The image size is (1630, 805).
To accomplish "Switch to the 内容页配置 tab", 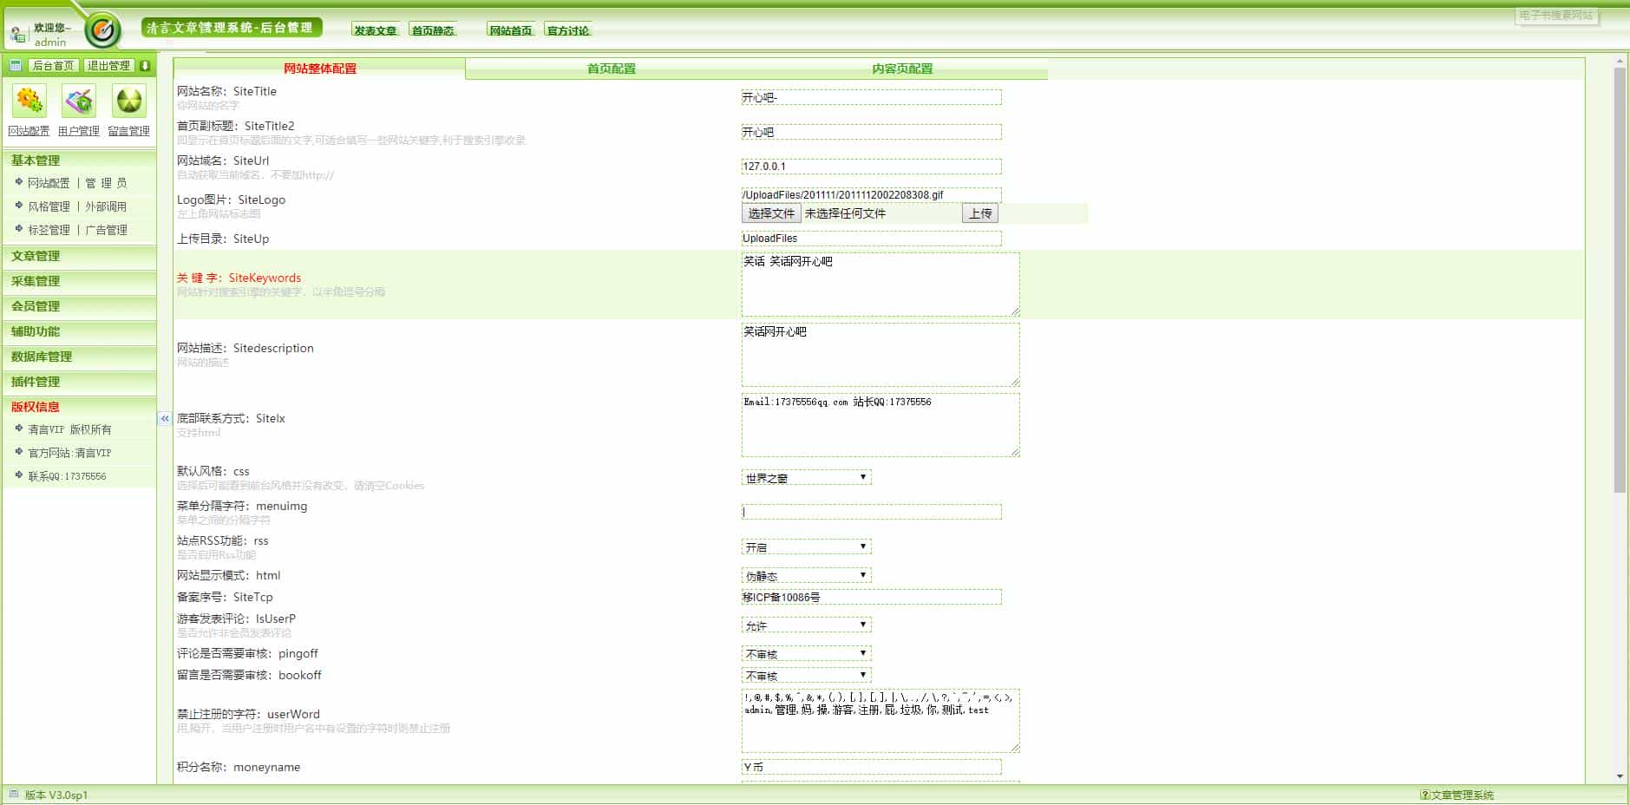I will 902,69.
